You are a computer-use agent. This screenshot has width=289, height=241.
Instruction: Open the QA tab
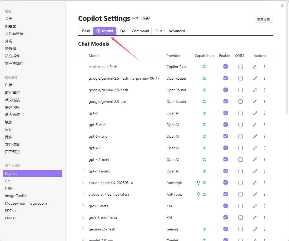(x=123, y=31)
